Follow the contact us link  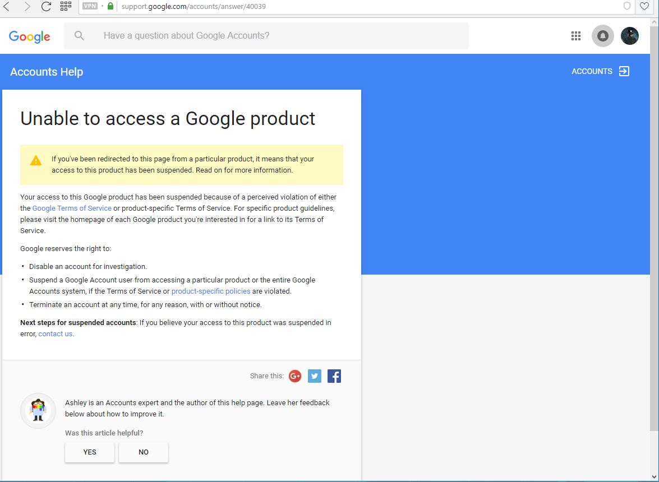click(56, 334)
